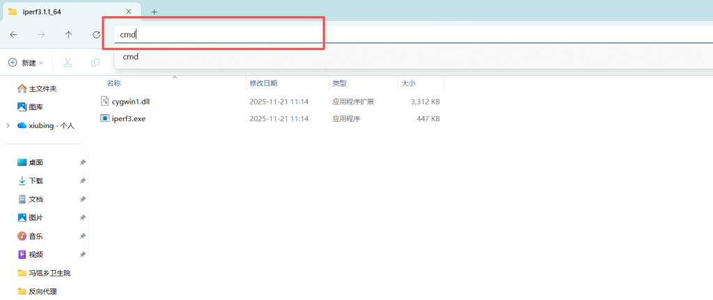This screenshot has width=713, height=300.
Task: Open 主文件夹 in the sidebar
Action: pos(42,89)
